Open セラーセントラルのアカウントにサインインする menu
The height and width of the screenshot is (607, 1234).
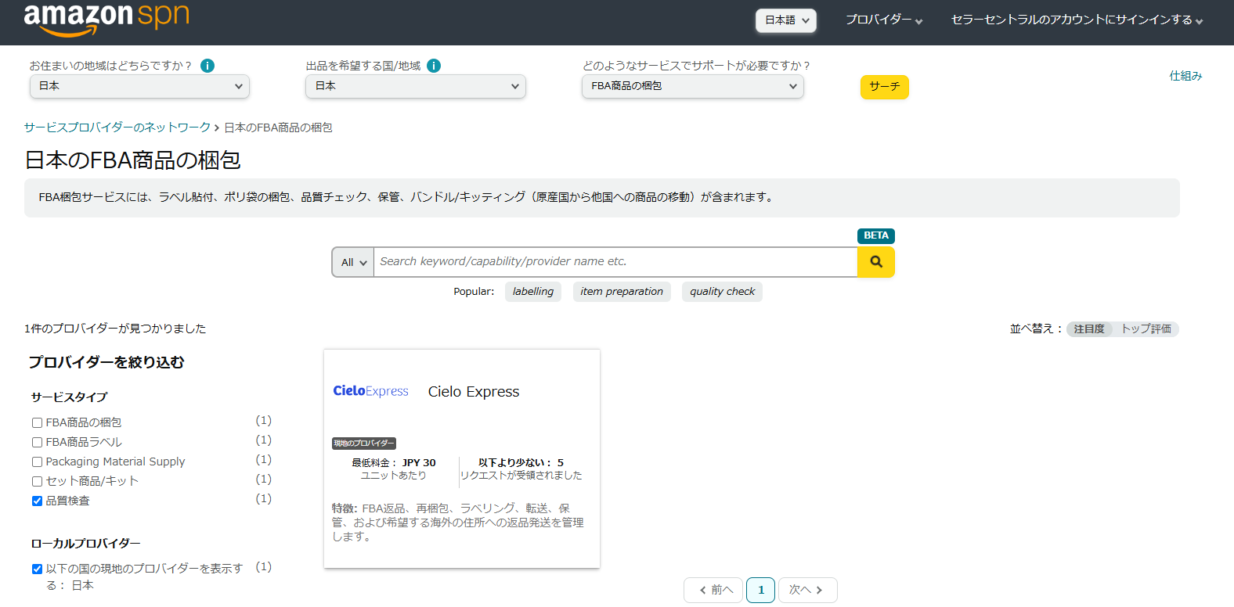click(1077, 20)
